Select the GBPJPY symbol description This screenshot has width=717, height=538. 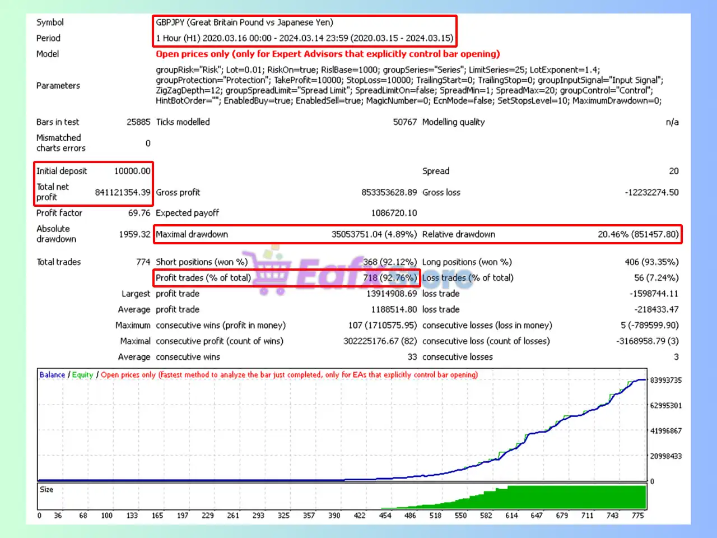[x=244, y=22]
